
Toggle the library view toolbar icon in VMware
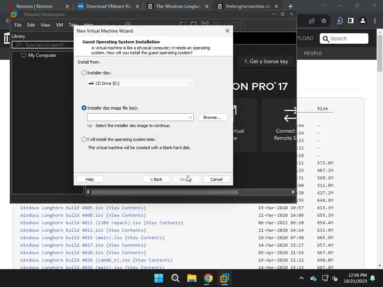click(183, 24)
